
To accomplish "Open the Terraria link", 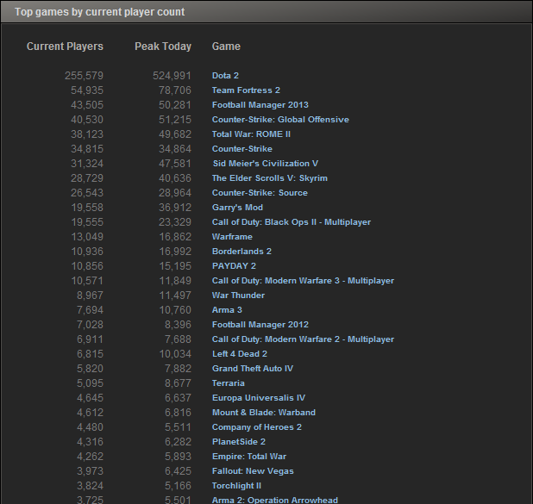I will [229, 383].
